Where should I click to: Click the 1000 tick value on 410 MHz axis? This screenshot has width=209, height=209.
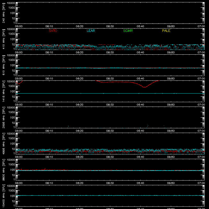click(12, 34)
